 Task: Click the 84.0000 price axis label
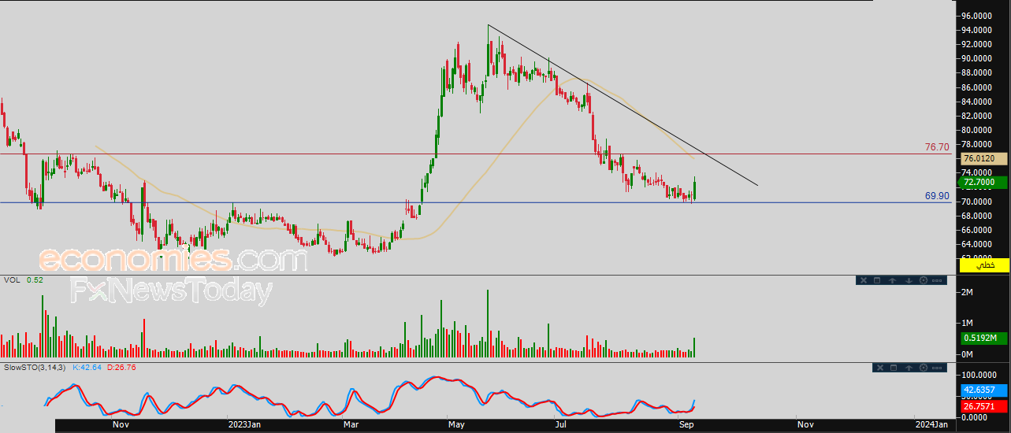pos(975,102)
